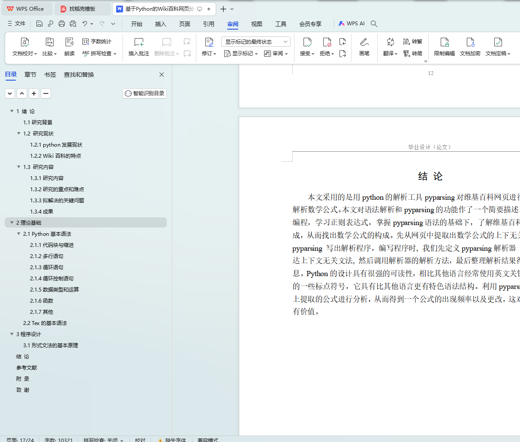Collapse the 3 程序设计 outline node
The height and width of the screenshot is (442, 520).
(12, 334)
